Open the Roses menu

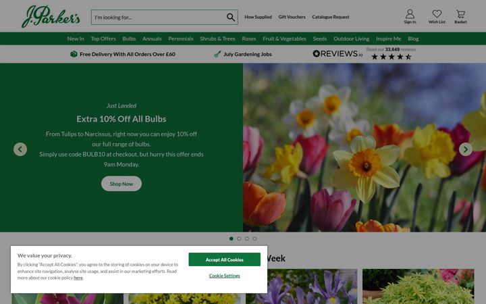[249, 39]
